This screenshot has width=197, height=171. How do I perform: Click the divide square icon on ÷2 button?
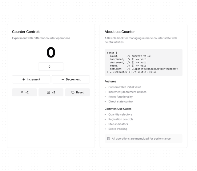(x=48, y=92)
